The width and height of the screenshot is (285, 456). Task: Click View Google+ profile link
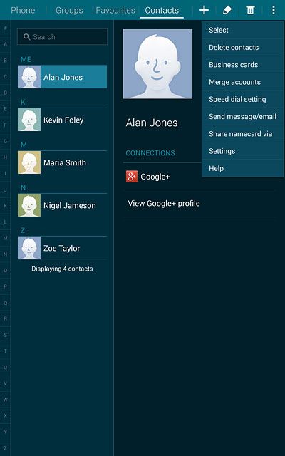pyautogui.click(x=164, y=203)
